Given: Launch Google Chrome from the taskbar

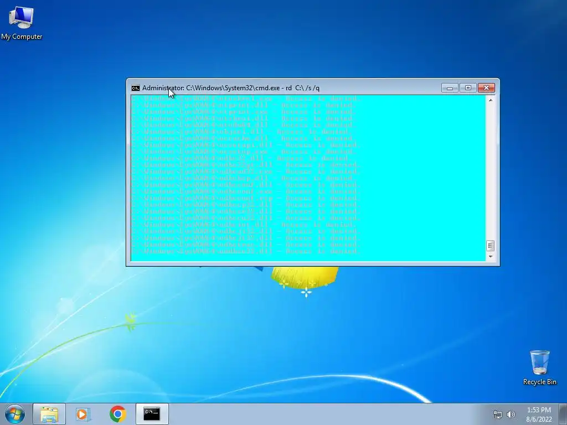Looking at the screenshot, I should [117, 414].
